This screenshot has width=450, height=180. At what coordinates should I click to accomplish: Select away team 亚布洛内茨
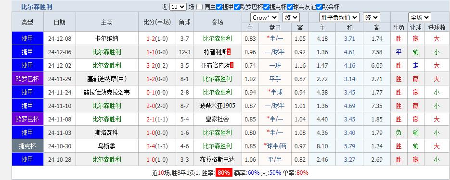(216, 66)
